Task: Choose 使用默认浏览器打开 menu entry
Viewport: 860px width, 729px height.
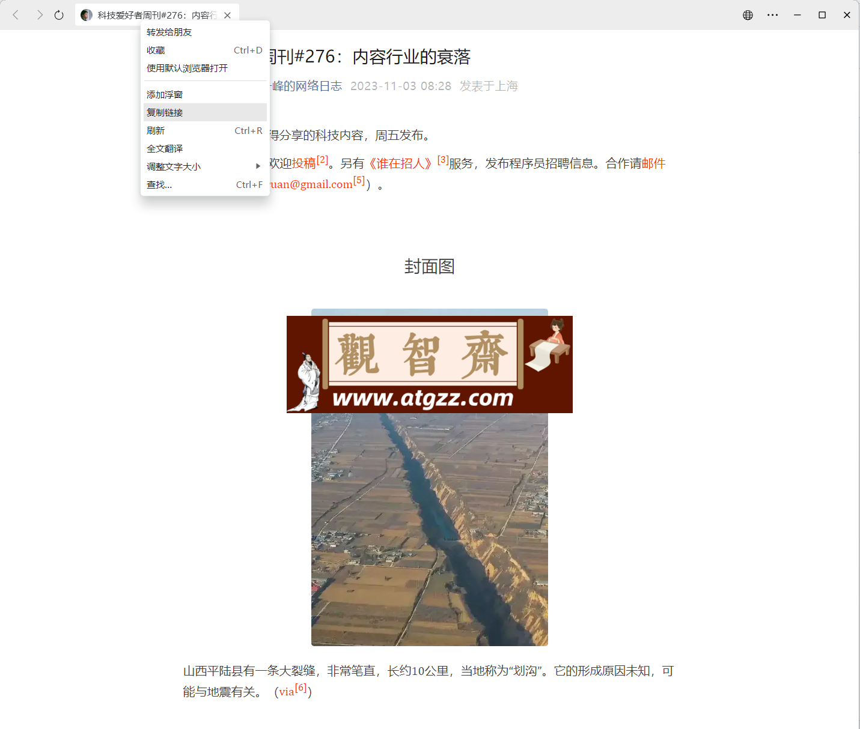Action: click(x=205, y=68)
